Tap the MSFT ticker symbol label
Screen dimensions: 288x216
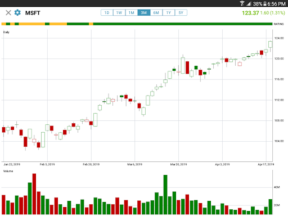click(33, 13)
